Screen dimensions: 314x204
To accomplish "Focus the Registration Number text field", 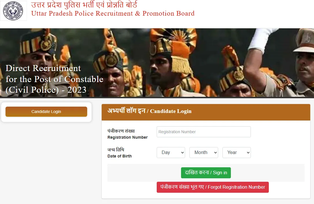I will (x=204, y=132).
